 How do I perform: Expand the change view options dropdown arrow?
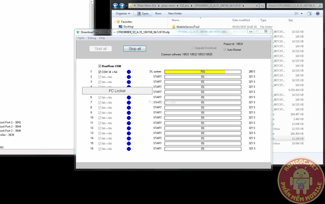pos(302,14)
